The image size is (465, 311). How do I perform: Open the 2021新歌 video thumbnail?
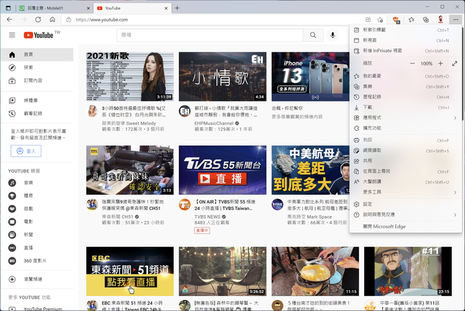130,76
